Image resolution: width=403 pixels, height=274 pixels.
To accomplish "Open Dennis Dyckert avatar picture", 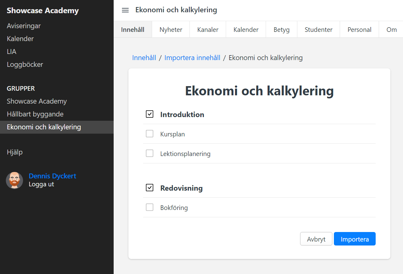I will (x=14, y=180).
